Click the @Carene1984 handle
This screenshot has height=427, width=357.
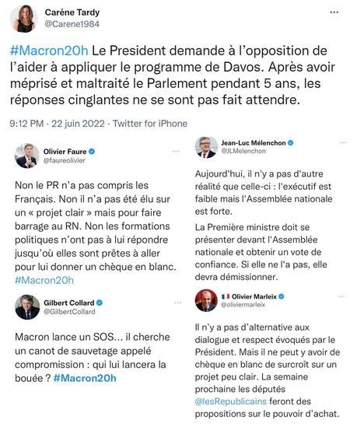pos(72,24)
